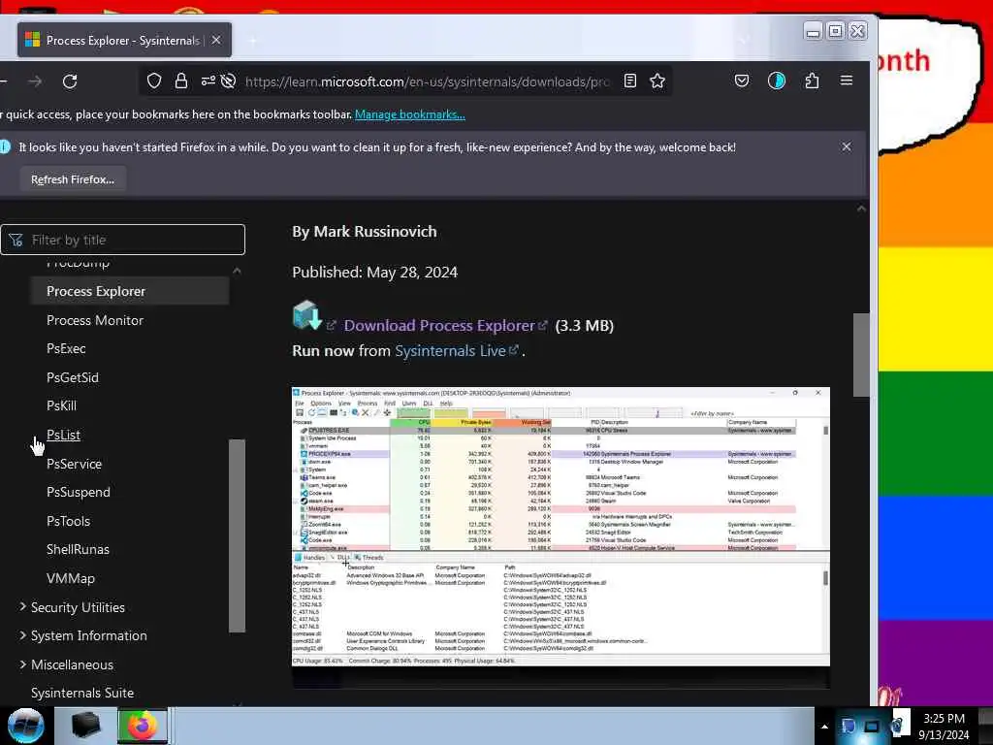The height and width of the screenshot is (745, 993).
Task: Expand the Miscellaneous section
Action: (66, 664)
